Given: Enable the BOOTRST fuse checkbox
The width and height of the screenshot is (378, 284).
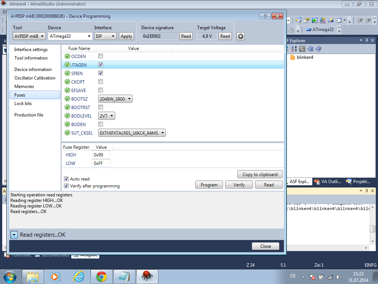Looking at the screenshot, I should 100,107.
